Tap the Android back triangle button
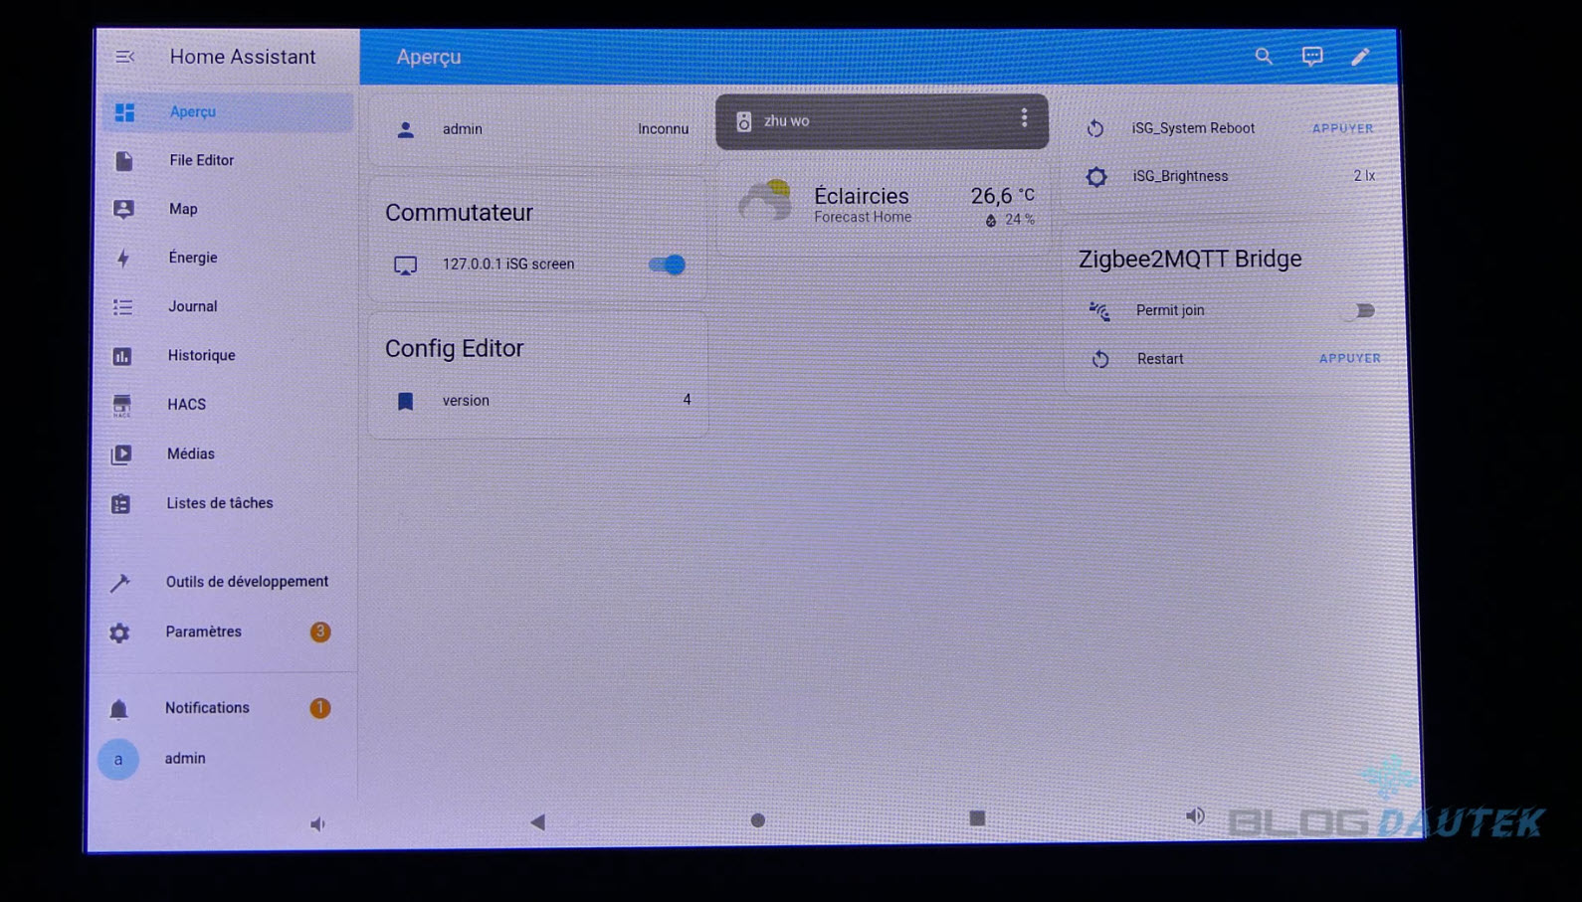 pyautogui.click(x=537, y=821)
